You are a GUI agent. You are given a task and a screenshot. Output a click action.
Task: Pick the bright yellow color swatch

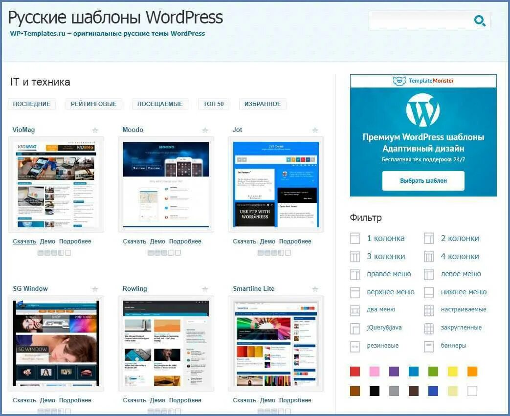(x=452, y=372)
